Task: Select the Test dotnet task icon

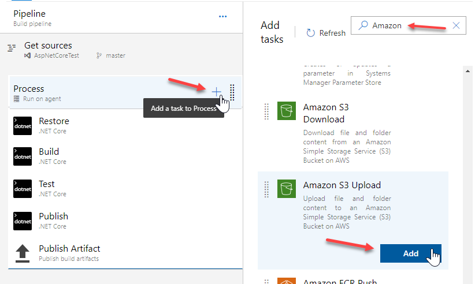Action: [x=23, y=189]
